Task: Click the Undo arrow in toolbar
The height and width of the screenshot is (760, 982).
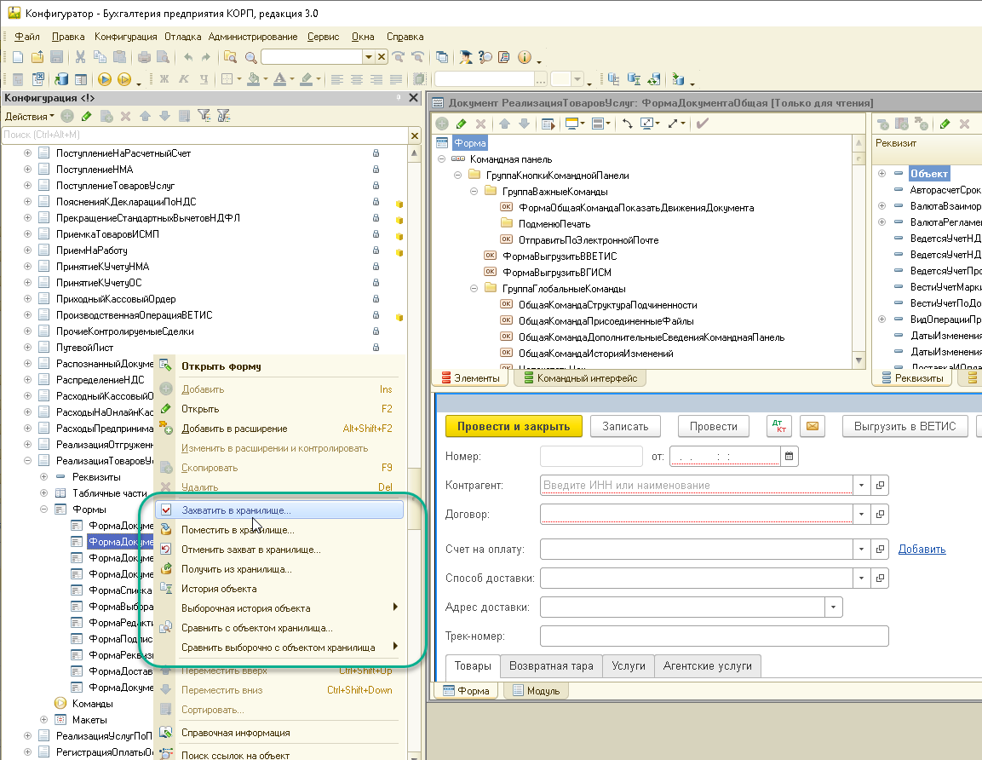Action: click(187, 57)
